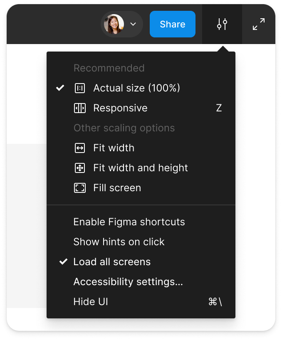This screenshot has height=340, width=282.
Task: Click the options sliders icon in toolbar
Action: click(222, 24)
